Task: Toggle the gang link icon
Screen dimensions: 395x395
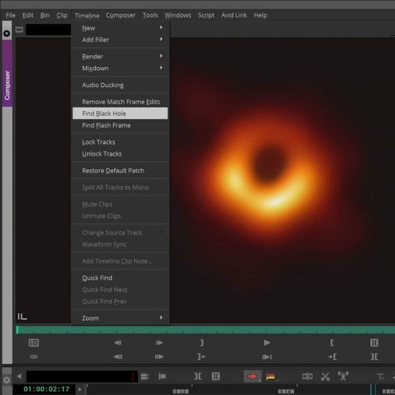Action: [x=34, y=357]
